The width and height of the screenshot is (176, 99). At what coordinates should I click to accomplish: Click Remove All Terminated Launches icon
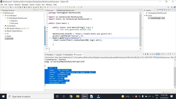[148, 54]
